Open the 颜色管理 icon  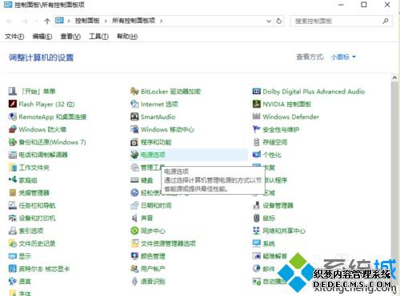pos(134,256)
